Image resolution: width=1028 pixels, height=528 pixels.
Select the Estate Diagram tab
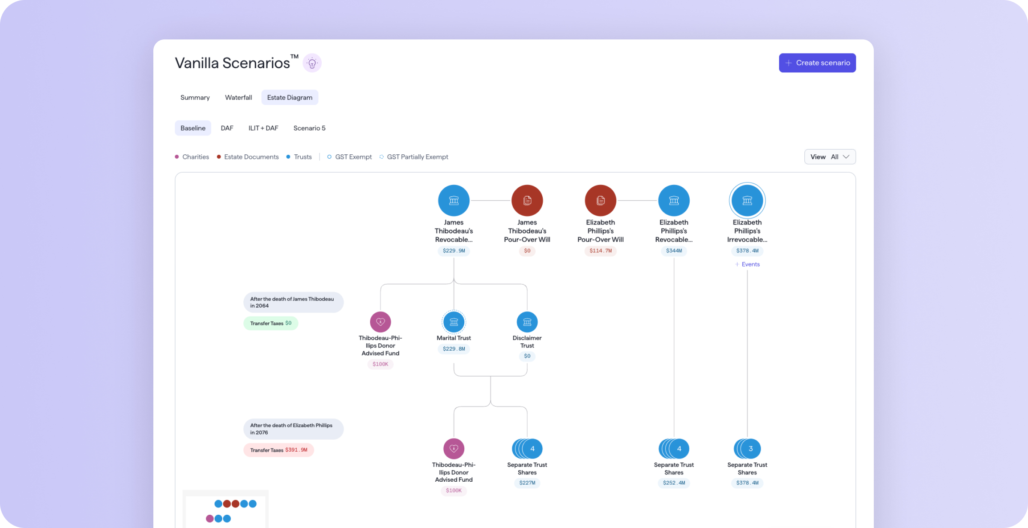click(x=290, y=97)
